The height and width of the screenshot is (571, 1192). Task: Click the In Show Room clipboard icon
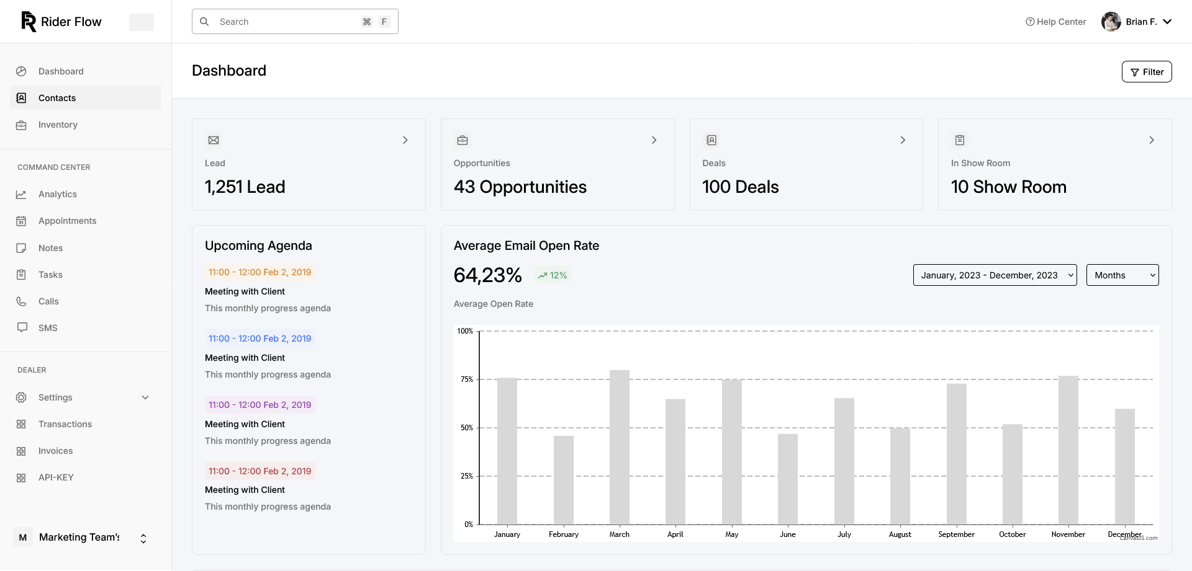(x=960, y=140)
